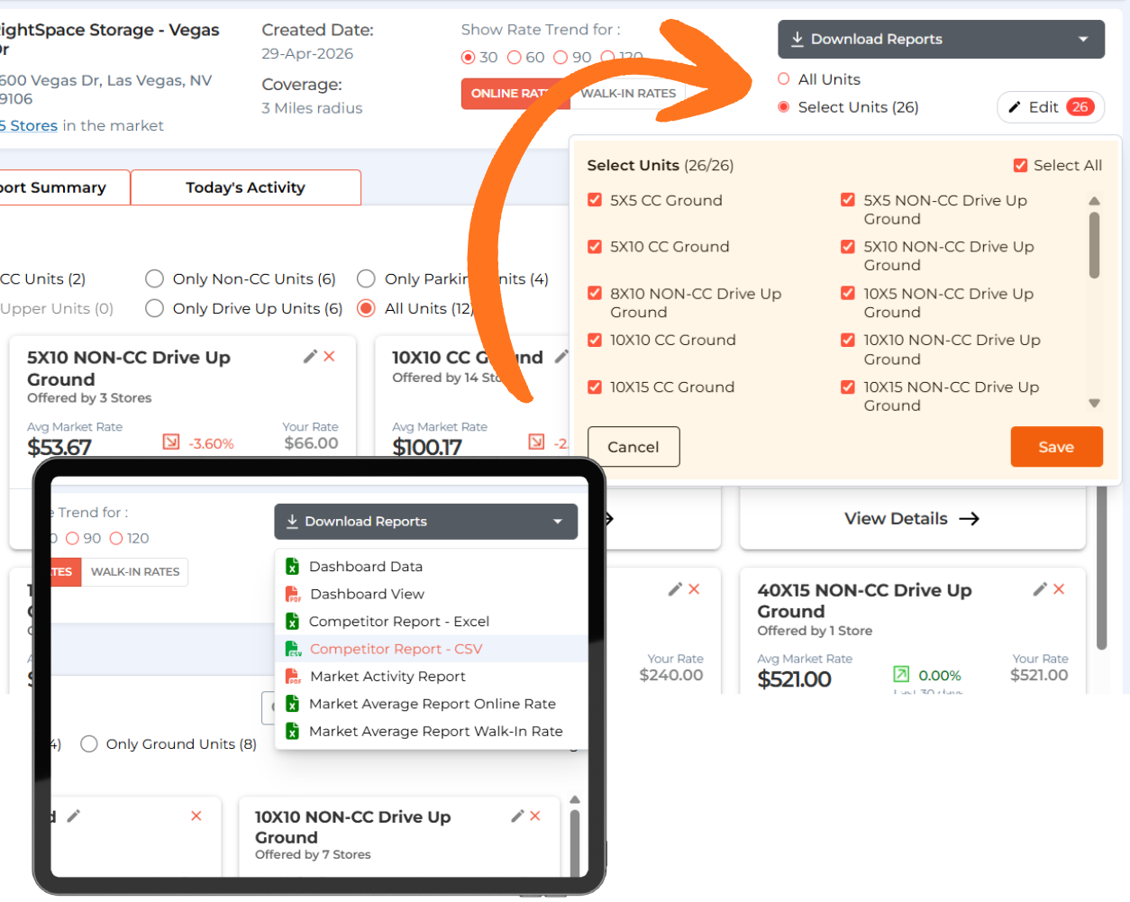Click pencil edit icon on 5X10 NON-CC card

310,357
